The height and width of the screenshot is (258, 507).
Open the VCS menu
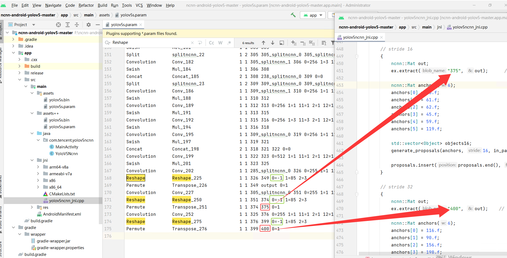tap(139, 5)
